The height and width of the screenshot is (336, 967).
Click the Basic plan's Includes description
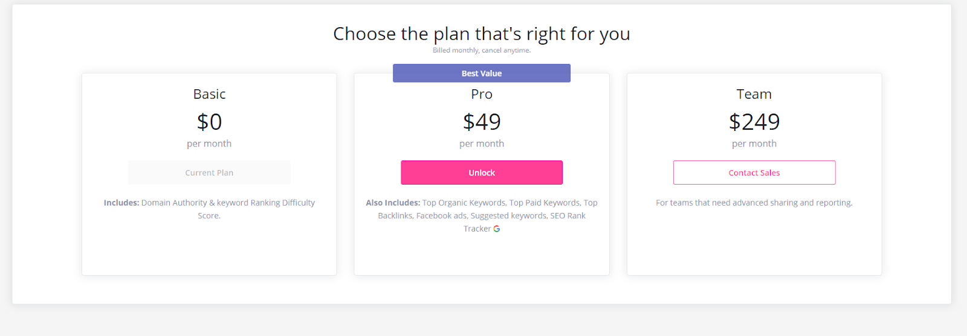click(x=209, y=209)
